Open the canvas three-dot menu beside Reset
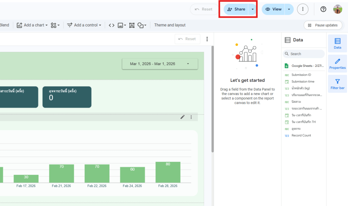This screenshot has height=206, width=348. pos(207,39)
